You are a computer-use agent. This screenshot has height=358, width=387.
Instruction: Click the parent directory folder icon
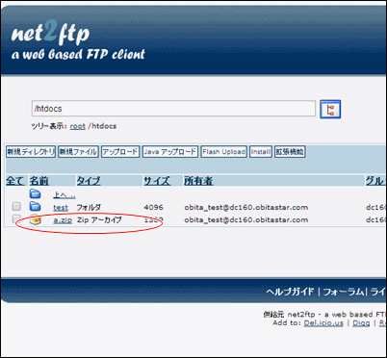point(35,193)
